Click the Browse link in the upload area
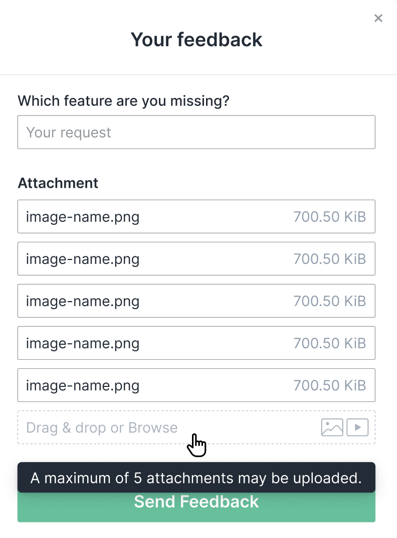Viewport: 397px width, 538px height. [x=153, y=428]
